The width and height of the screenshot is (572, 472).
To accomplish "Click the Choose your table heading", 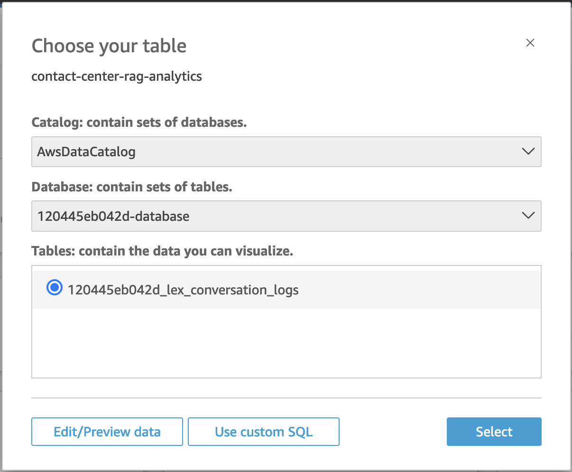I will tap(109, 46).
